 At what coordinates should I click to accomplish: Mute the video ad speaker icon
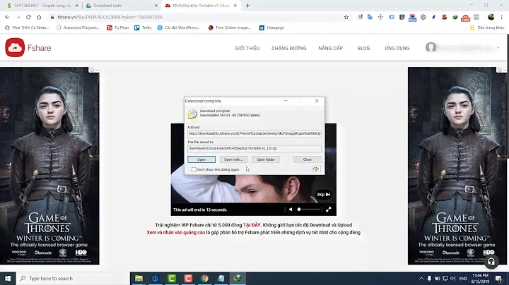[290, 210]
